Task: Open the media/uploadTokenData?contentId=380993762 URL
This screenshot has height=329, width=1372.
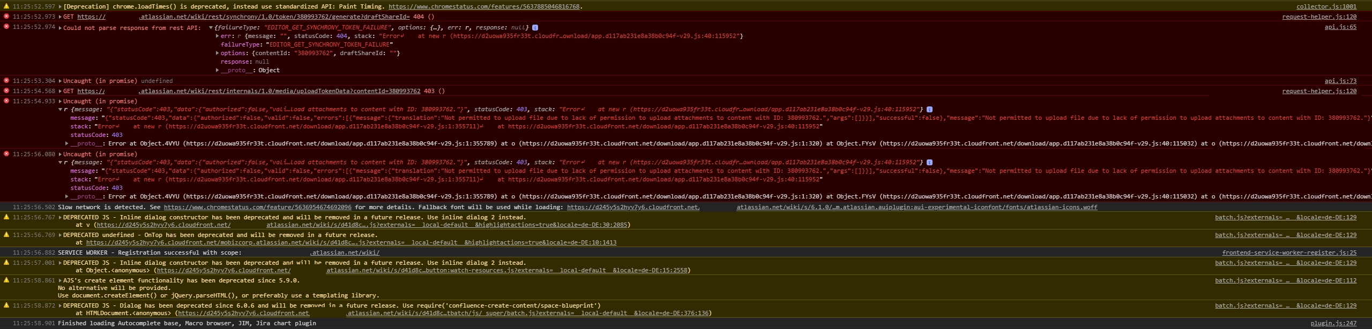Action: pos(249,91)
